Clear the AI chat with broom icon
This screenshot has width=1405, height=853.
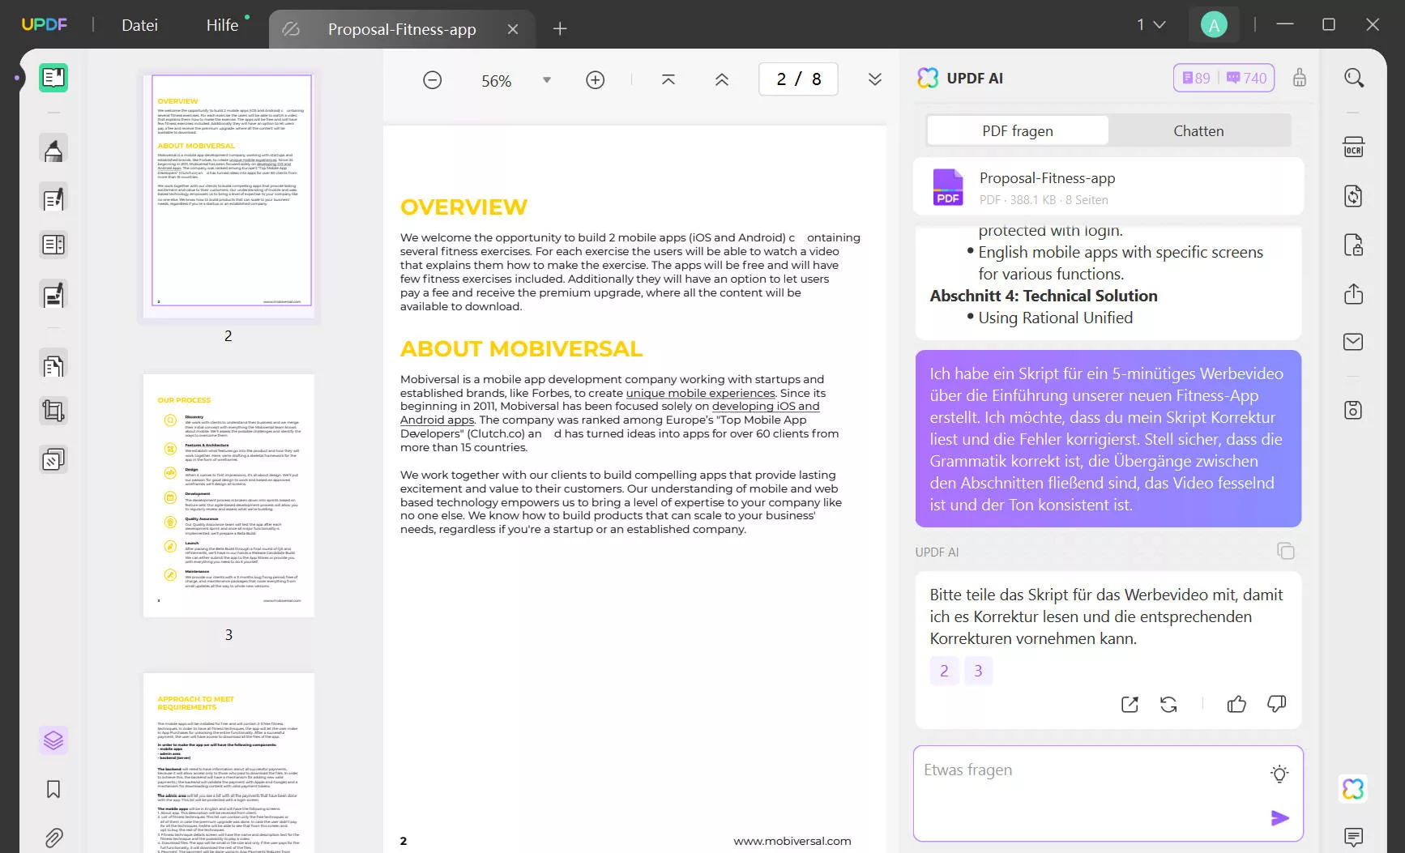(1300, 78)
